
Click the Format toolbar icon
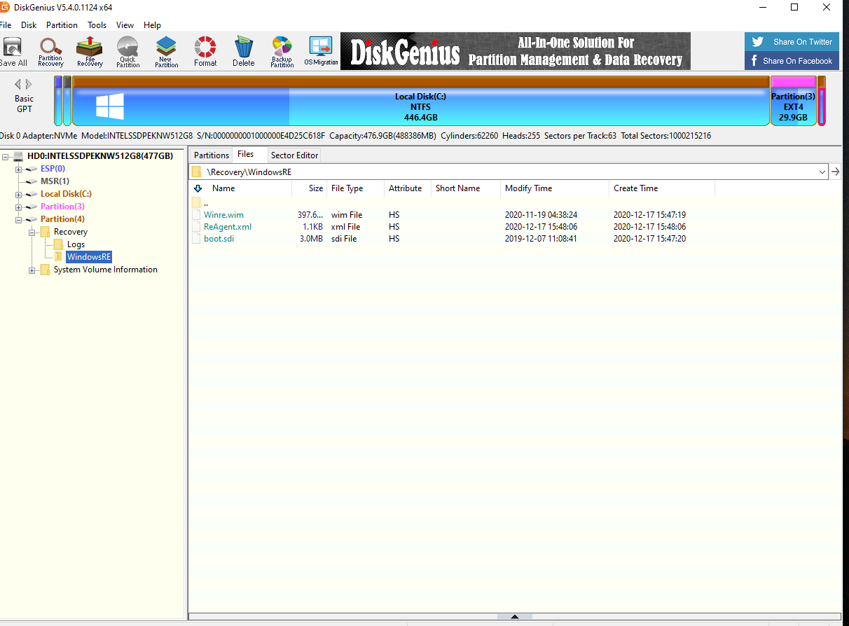[x=205, y=53]
